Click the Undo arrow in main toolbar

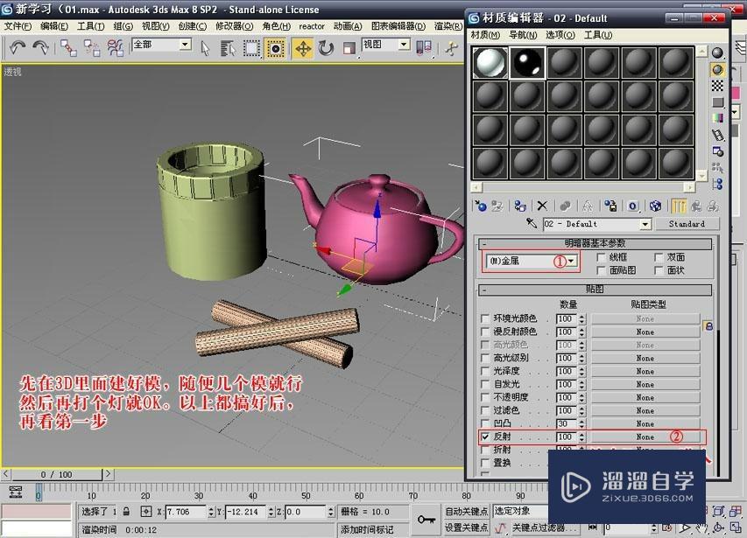(x=17, y=47)
